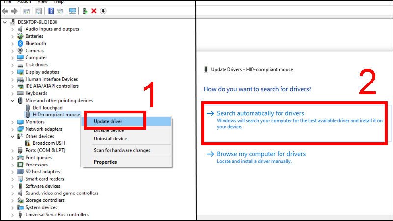The height and width of the screenshot is (221, 393).
Task: Expand the Audio inputs and outputs node
Action: pyautogui.click(x=13, y=29)
